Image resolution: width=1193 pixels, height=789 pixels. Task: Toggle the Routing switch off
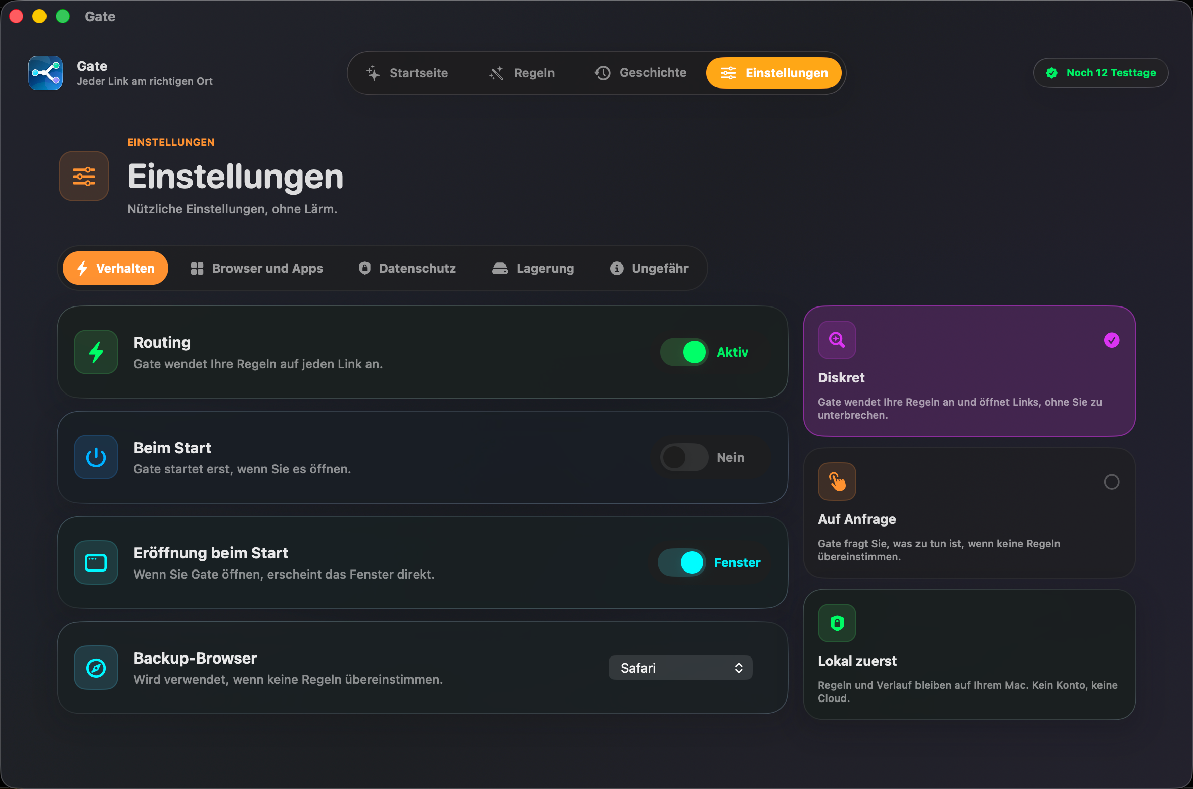tap(684, 352)
